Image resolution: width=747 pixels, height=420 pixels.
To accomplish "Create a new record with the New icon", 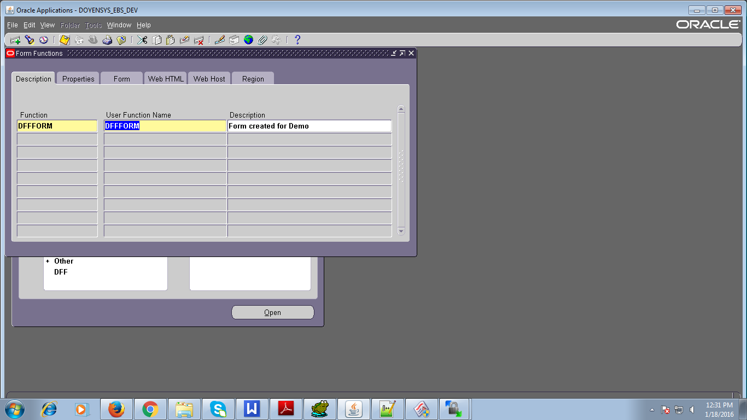I will 15,40.
